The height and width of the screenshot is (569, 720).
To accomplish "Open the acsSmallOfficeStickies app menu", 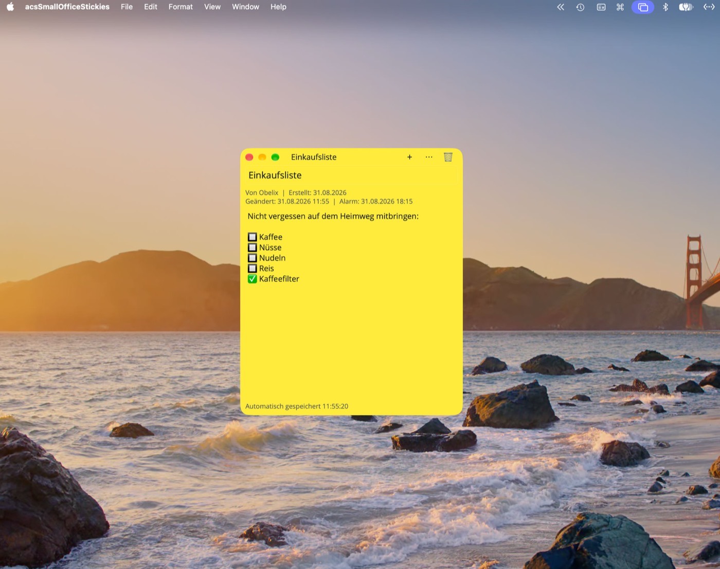I will pyautogui.click(x=67, y=7).
